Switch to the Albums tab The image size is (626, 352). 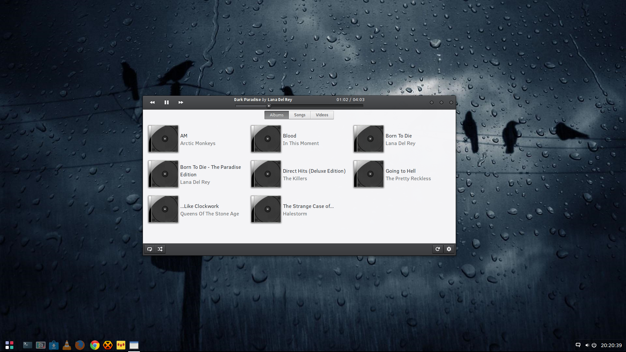point(276,115)
